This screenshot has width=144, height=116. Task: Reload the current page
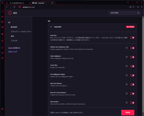(14, 7)
